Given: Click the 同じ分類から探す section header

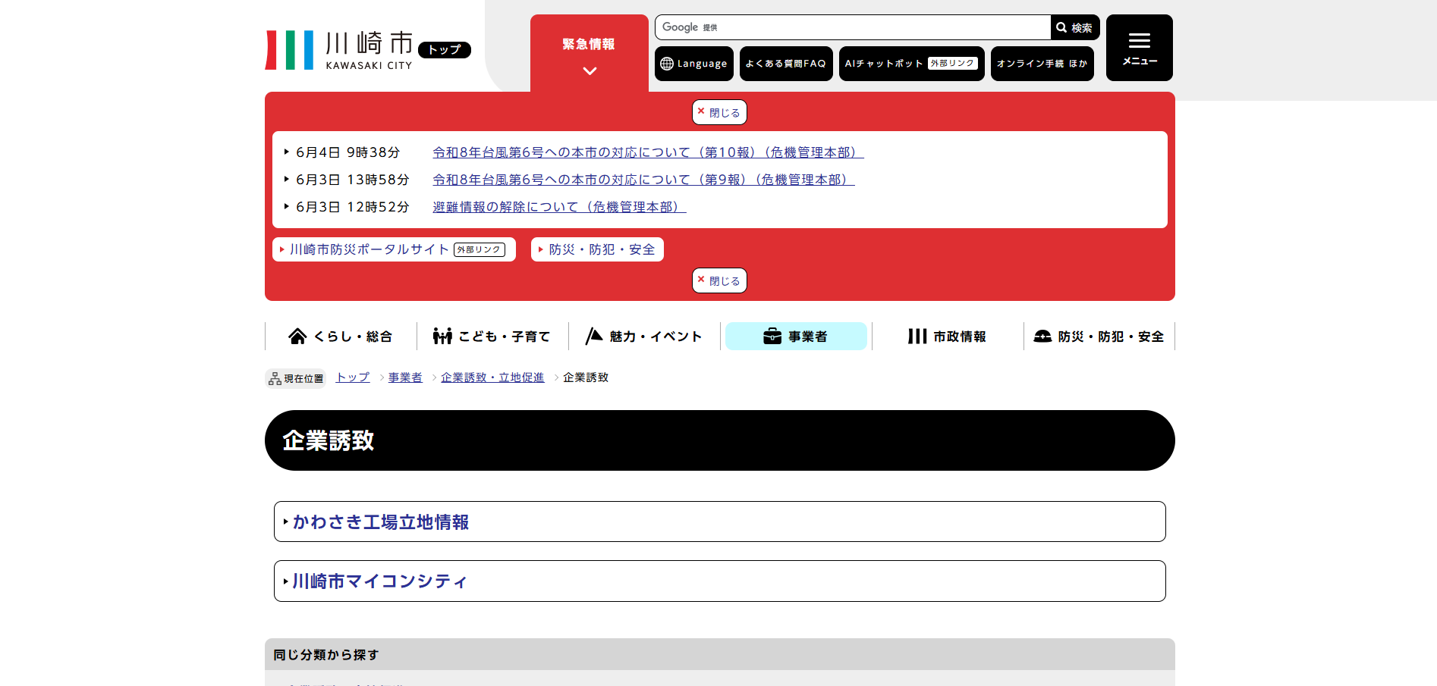Looking at the screenshot, I should click(x=720, y=654).
